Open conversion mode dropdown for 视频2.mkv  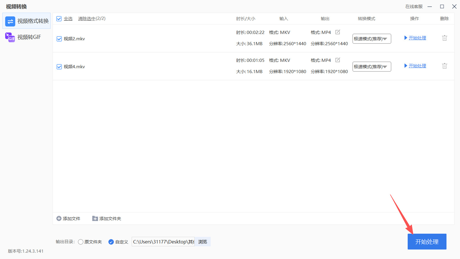pos(372,39)
